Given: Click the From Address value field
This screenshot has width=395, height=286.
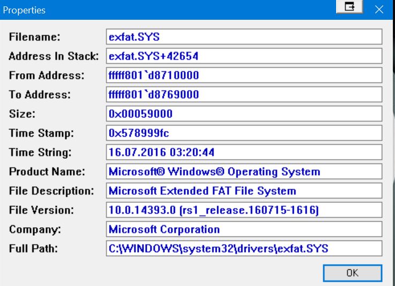Looking at the screenshot, I should click(244, 75).
